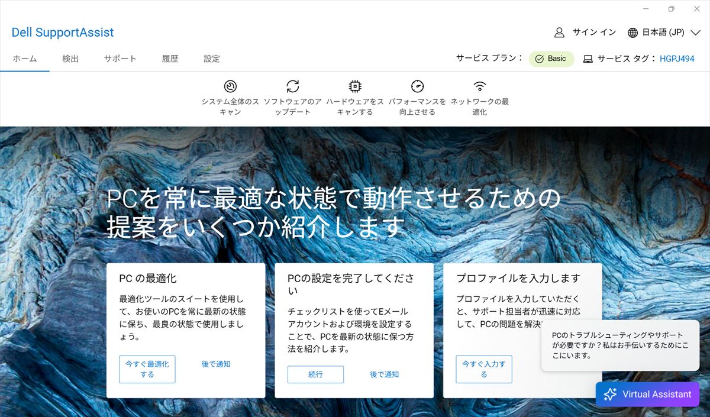Click the サービス プラン label

pos(489,59)
